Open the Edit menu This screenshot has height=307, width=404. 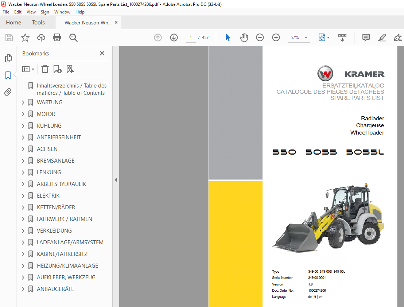click(18, 12)
